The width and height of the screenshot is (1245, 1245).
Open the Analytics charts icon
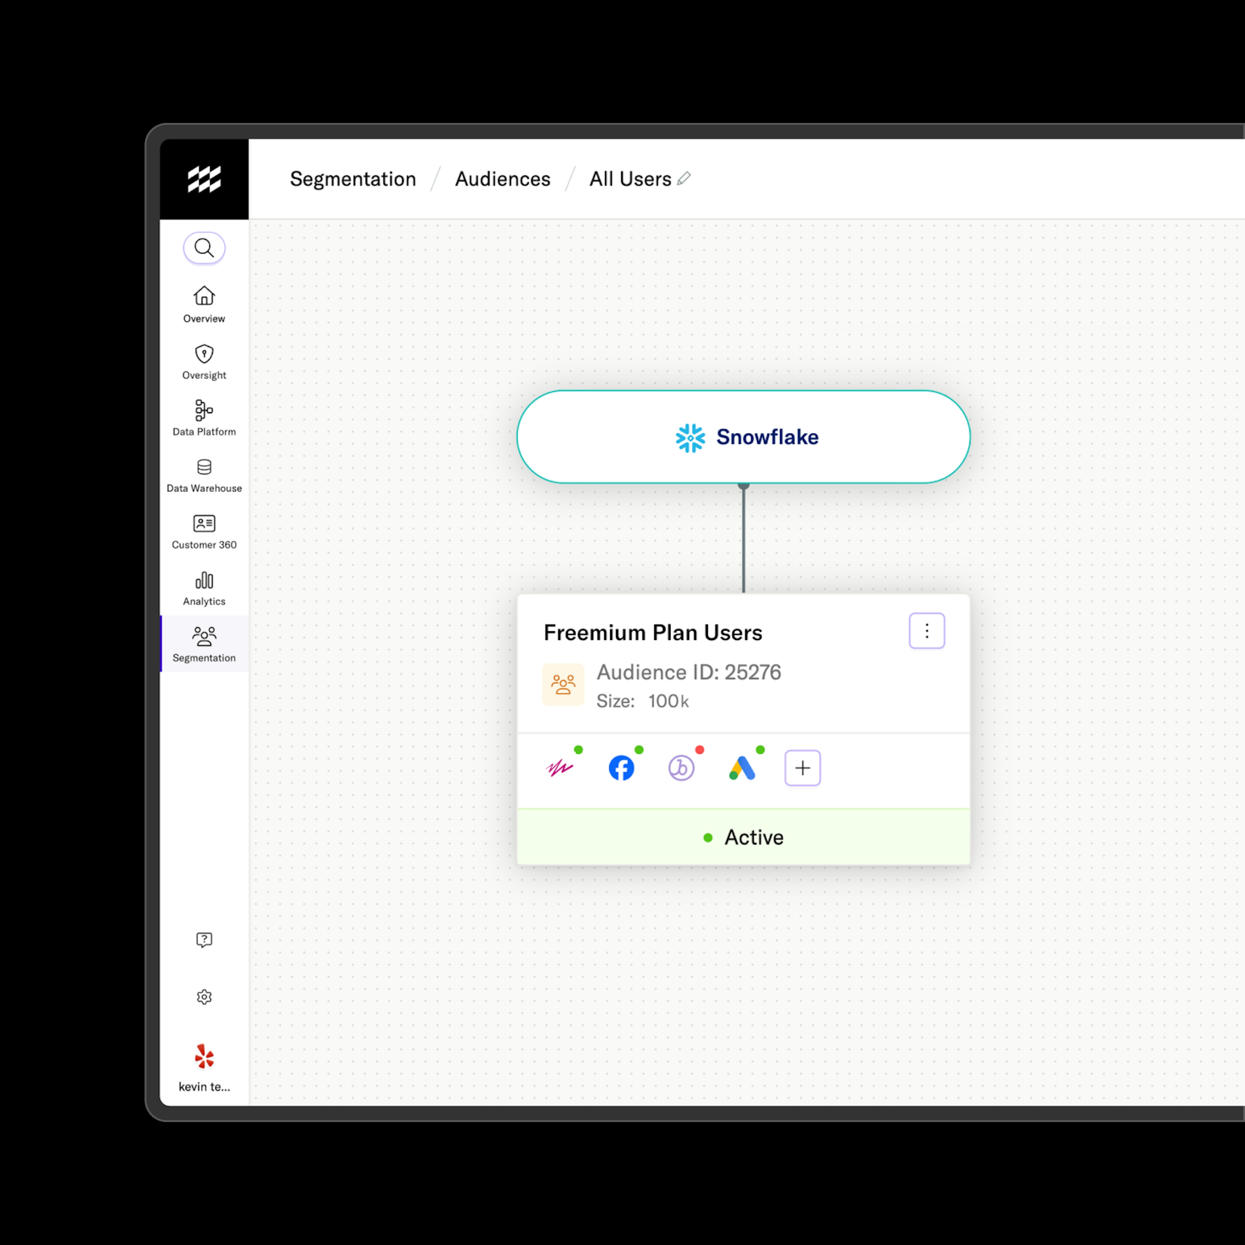(204, 581)
